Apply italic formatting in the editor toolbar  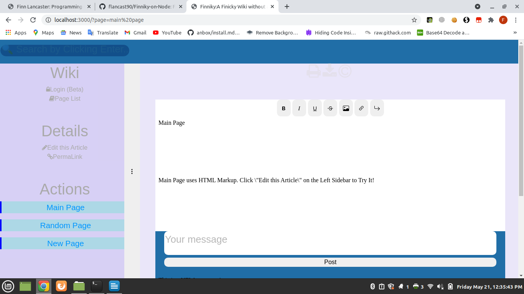point(299,108)
